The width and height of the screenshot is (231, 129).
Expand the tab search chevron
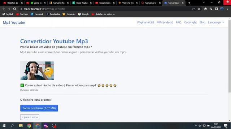204,3
